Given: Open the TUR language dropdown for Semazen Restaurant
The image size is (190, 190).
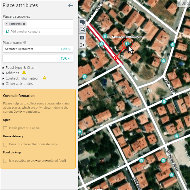Looking at the screenshot, I should (x=66, y=49).
